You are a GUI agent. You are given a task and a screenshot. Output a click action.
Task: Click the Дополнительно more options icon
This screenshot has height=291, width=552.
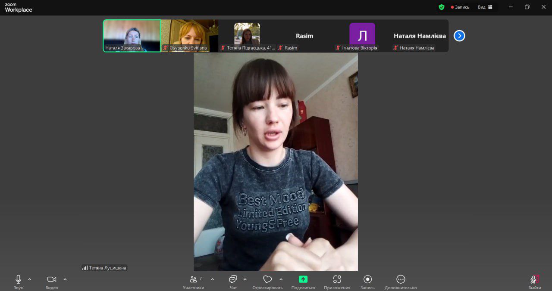[x=401, y=280]
